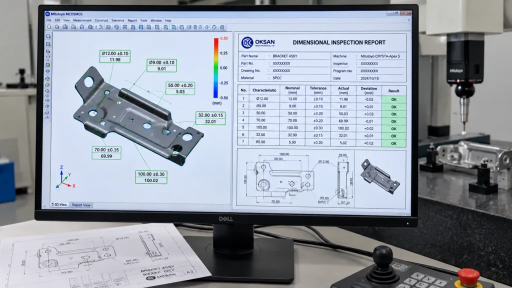Viewport: 512px width, 288px height.
Task: Open the Edit menu
Action: coord(57,20)
